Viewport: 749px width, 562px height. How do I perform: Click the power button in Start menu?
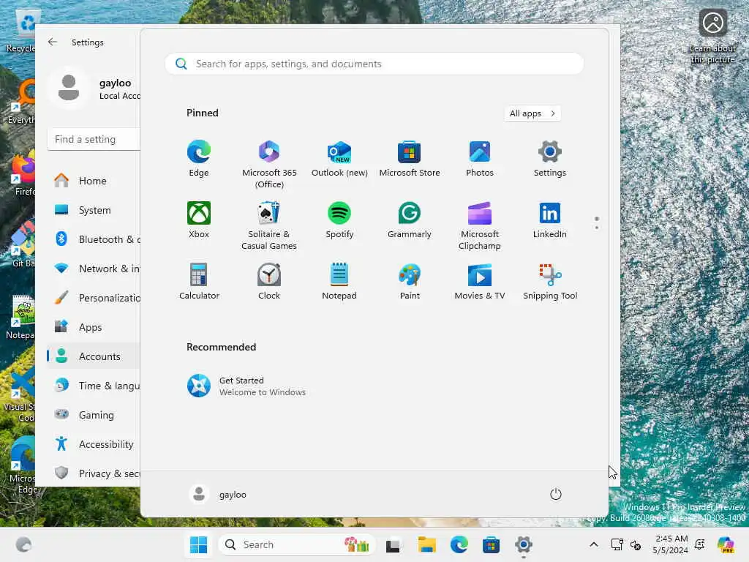tap(556, 494)
